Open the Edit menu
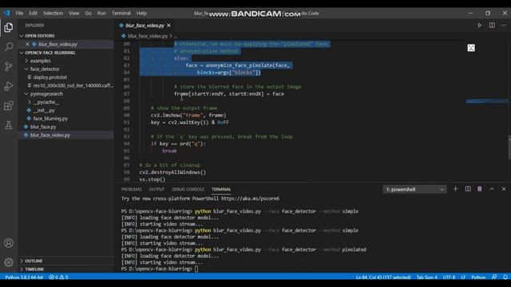Viewport: 511px width, 287px height. [x=33, y=13]
